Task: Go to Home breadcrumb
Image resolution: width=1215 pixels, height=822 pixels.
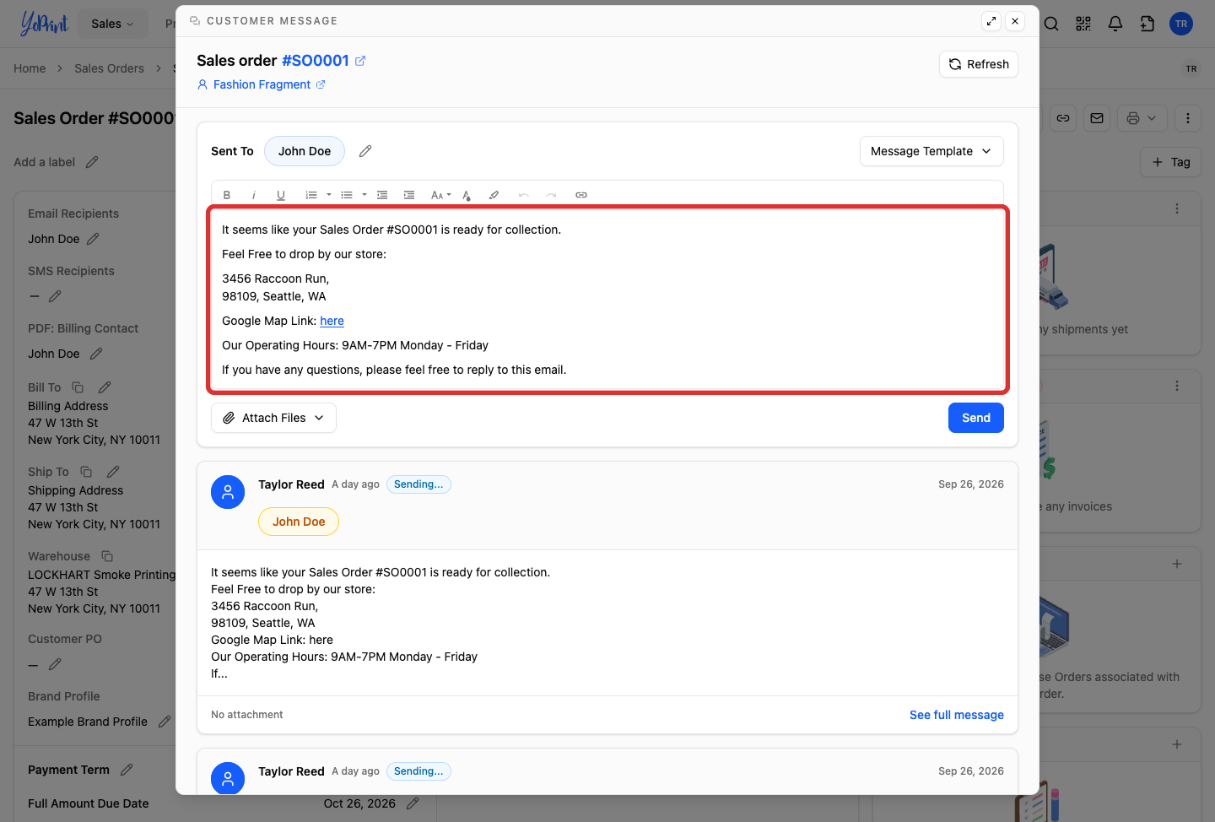Action: (30, 68)
